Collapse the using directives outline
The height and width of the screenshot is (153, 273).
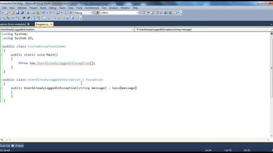click(x=2, y=34)
